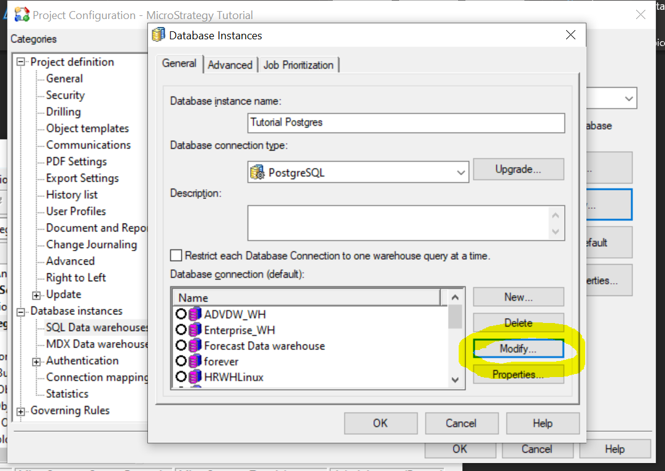This screenshot has height=471, width=665.
Task: Expand the Authentication tree node
Action: [x=37, y=360]
